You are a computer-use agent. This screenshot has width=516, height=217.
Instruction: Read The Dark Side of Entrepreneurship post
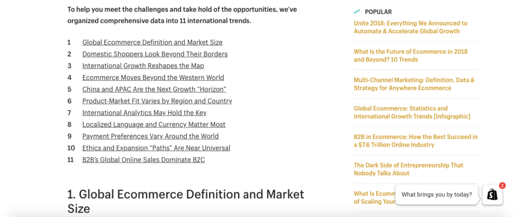(408, 169)
